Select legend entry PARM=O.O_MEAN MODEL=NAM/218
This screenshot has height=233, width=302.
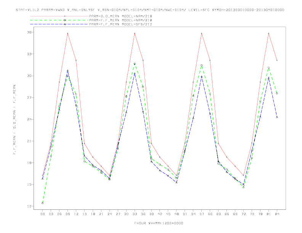point(120,16)
